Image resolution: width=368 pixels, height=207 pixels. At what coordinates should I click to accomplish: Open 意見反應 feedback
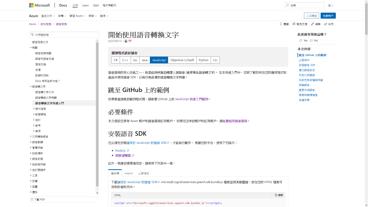300,24
